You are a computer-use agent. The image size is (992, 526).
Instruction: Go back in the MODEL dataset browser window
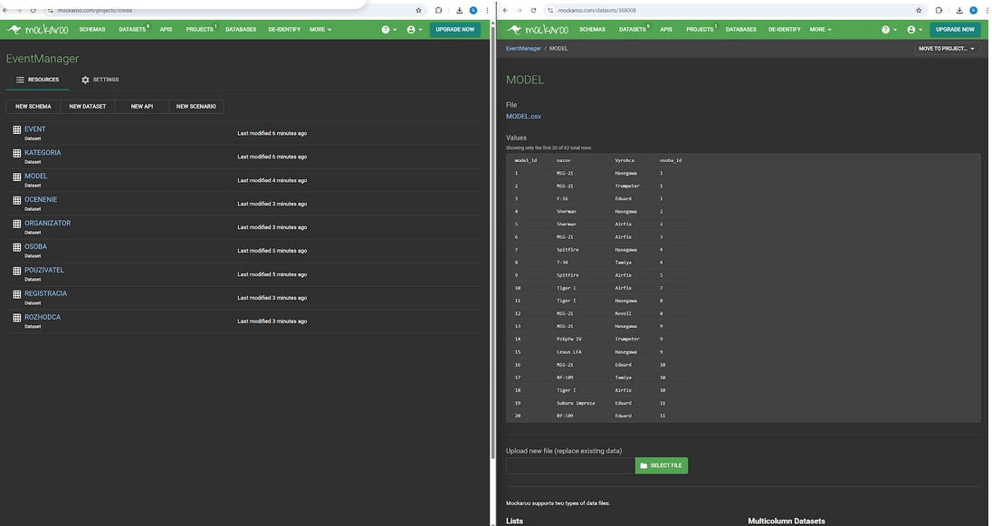coord(505,10)
